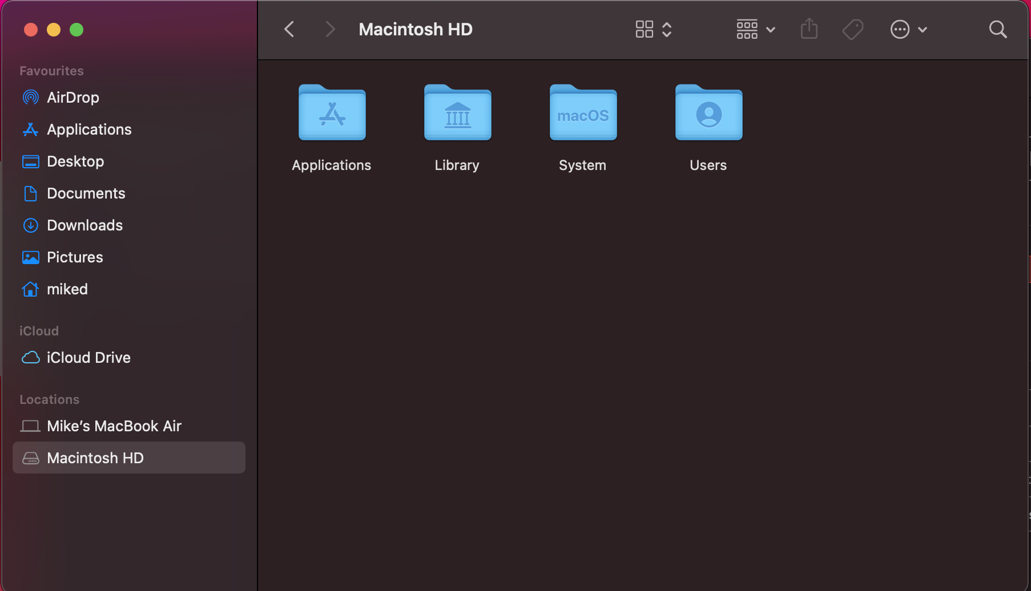The width and height of the screenshot is (1031, 591).
Task: Click the Downloads sidebar icon
Action: click(31, 225)
